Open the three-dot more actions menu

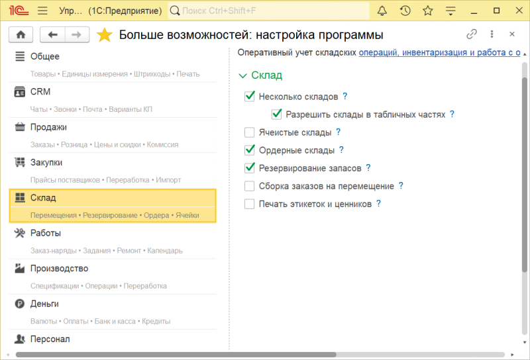click(x=492, y=34)
